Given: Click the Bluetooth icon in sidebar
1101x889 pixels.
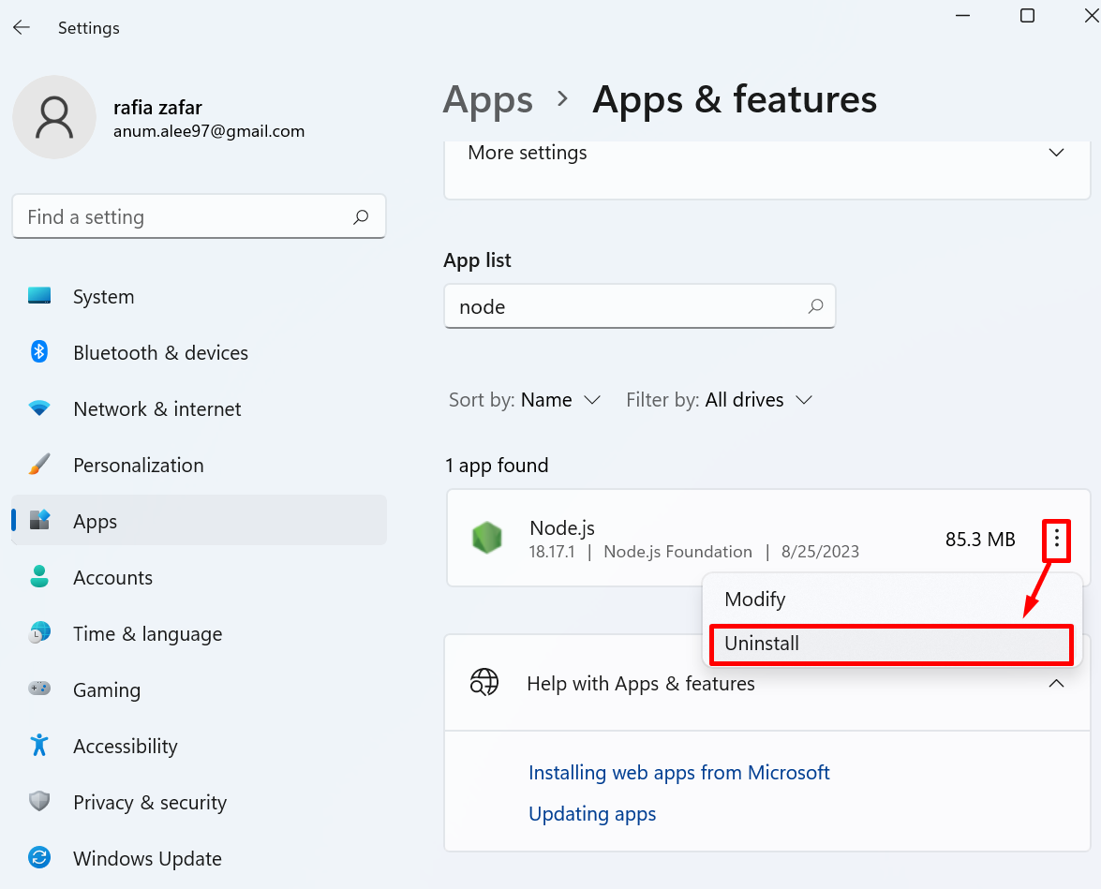Looking at the screenshot, I should 39,351.
